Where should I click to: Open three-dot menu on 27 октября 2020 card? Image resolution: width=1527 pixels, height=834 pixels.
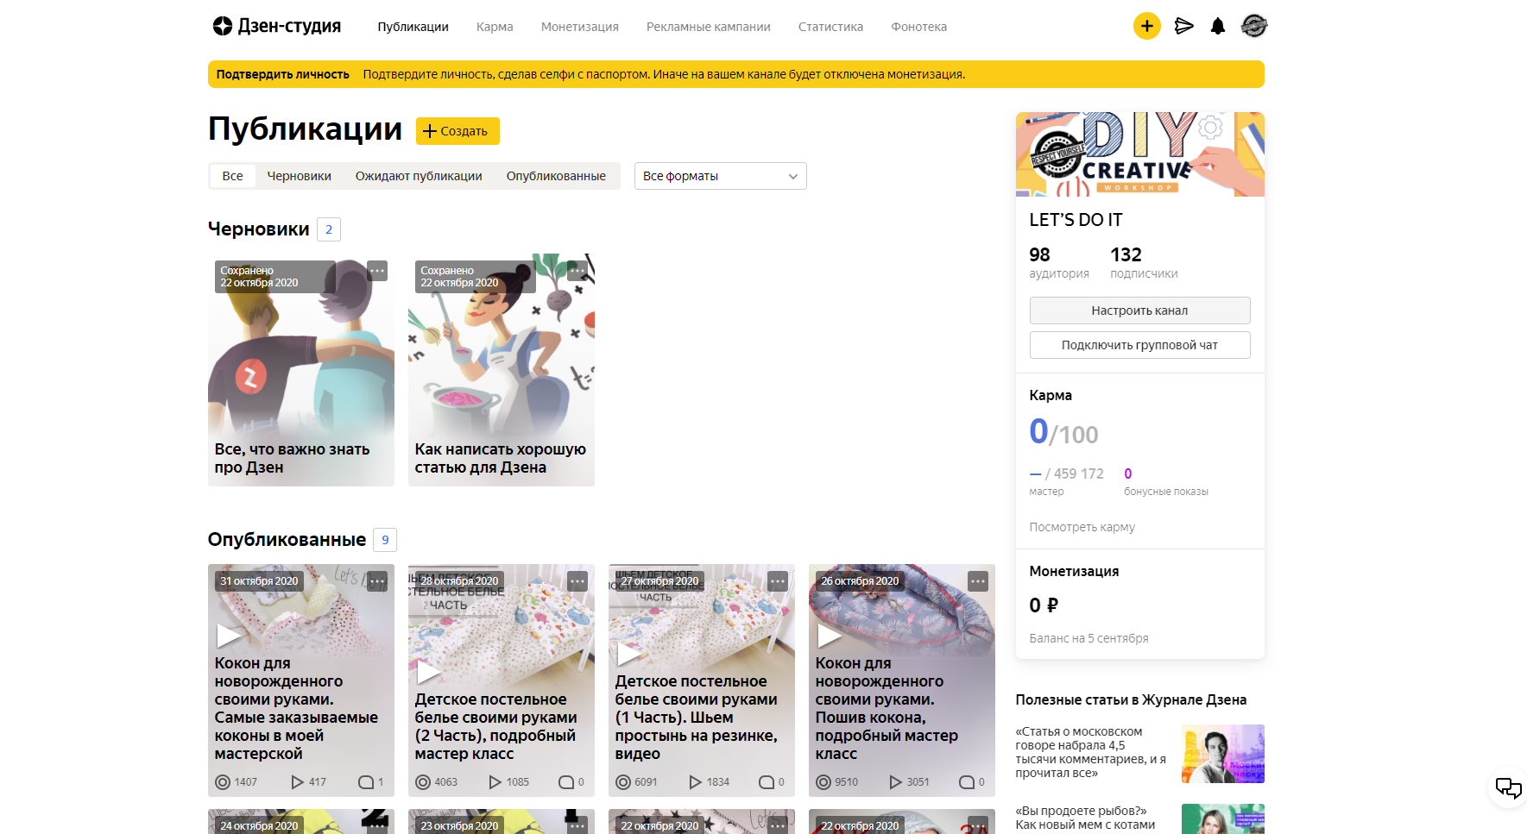(778, 581)
